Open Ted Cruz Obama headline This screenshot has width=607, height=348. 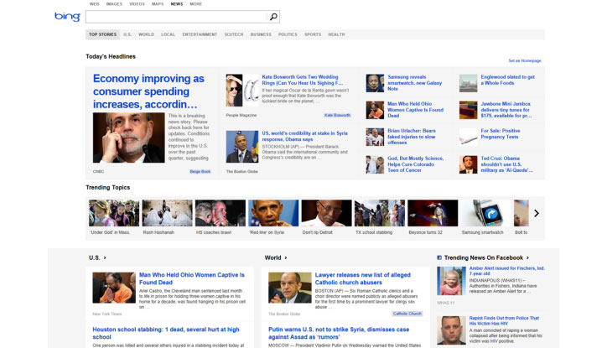(x=506, y=164)
